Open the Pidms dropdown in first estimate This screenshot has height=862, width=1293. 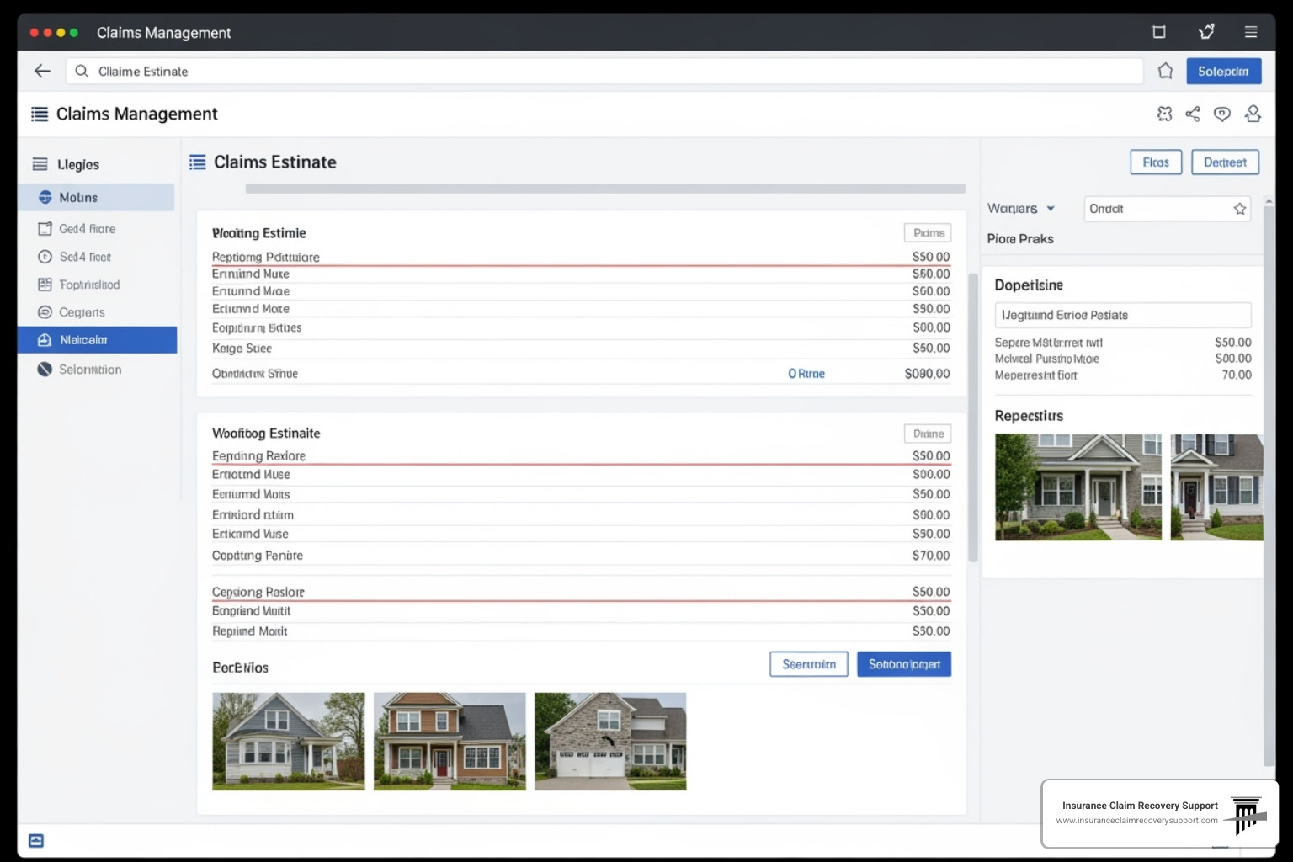[x=928, y=233]
